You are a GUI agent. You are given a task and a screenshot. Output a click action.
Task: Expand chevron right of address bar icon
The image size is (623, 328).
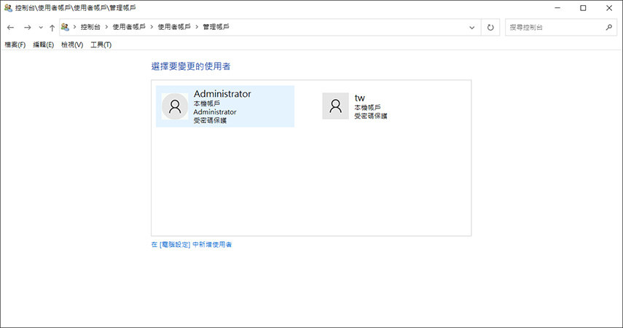74,27
